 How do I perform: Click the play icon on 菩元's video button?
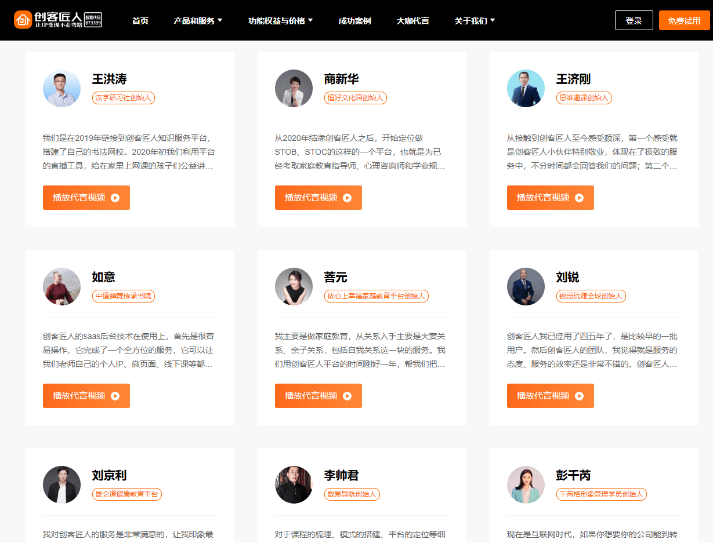tap(347, 396)
